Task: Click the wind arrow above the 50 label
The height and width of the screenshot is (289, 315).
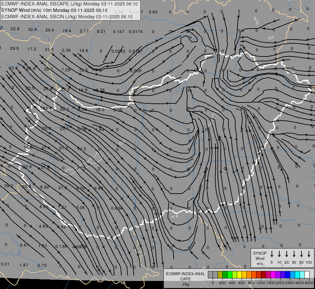Action: point(301,254)
